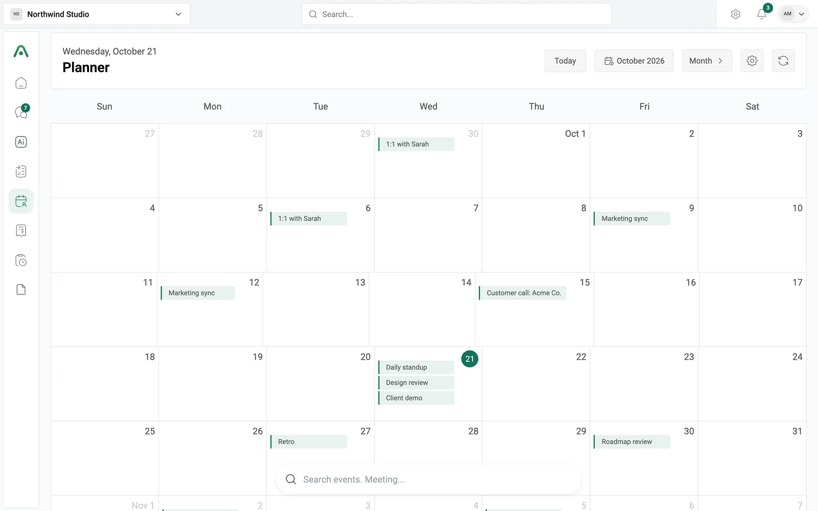Open Marketing sync event on October 9
Viewport: 818px width, 511px height.
(632, 219)
